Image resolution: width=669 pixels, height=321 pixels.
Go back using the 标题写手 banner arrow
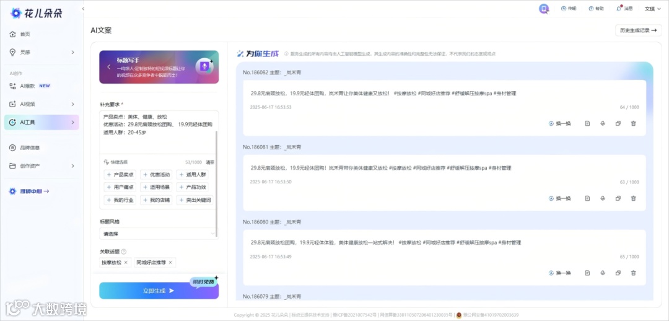(x=109, y=67)
